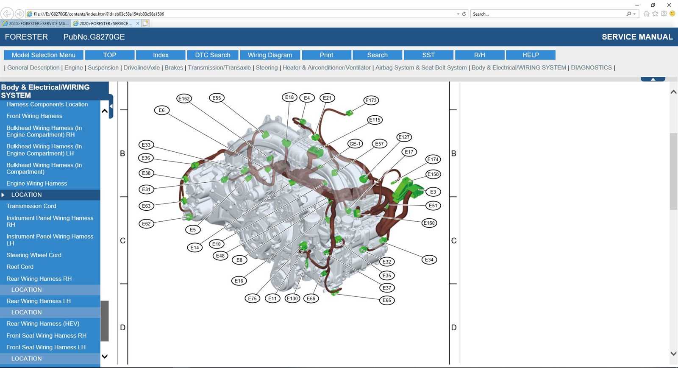The width and height of the screenshot is (678, 368).
Task: Open the SST button
Action: pos(428,55)
